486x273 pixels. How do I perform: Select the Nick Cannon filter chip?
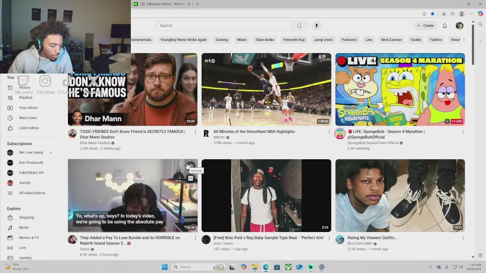[391, 40]
